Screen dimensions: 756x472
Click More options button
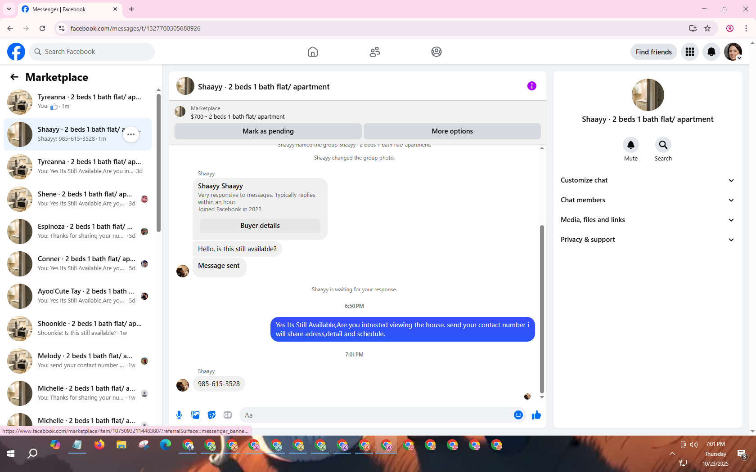tap(452, 131)
